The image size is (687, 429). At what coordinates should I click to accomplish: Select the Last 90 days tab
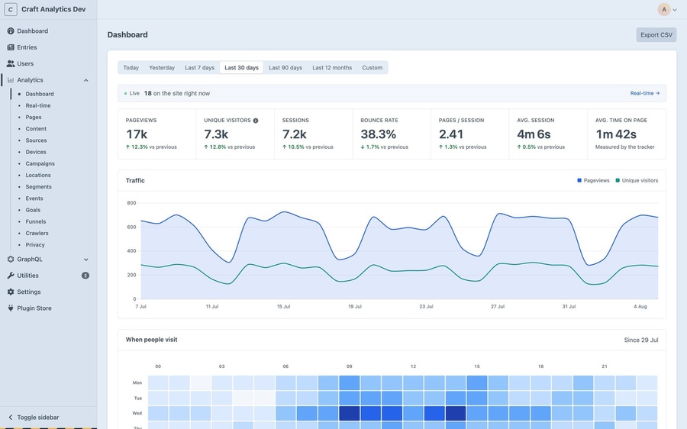285,67
